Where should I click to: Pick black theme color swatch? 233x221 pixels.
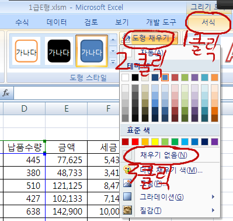click(x=135, y=77)
